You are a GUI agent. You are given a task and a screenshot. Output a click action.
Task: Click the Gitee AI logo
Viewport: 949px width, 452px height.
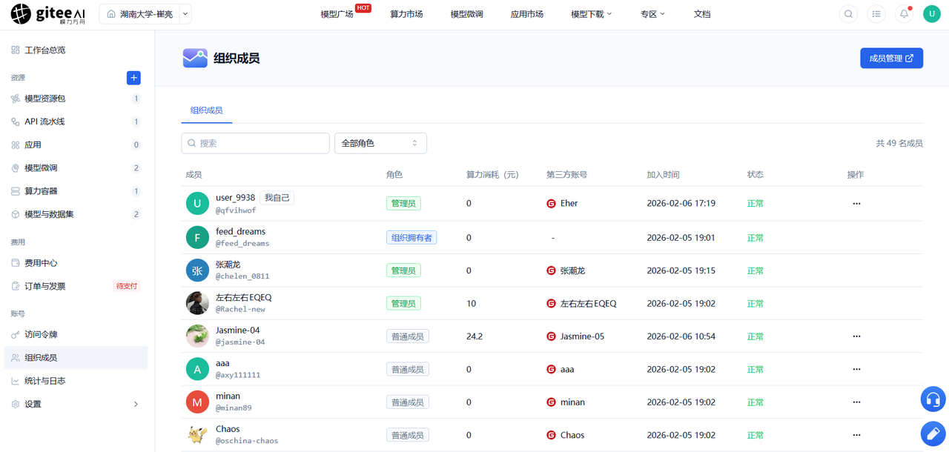click(48, 14)
